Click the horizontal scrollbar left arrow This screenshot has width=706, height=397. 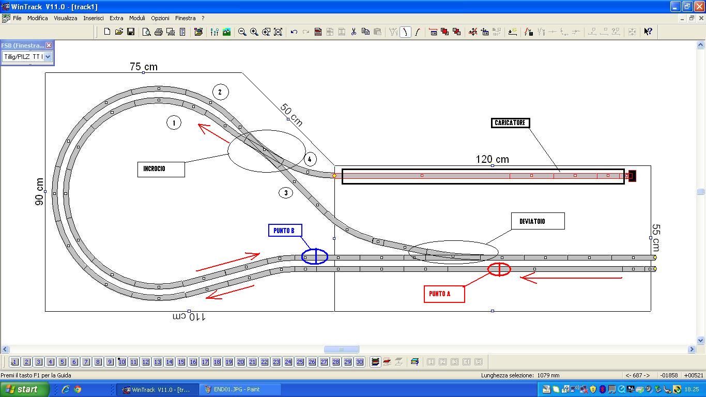point(5,349)
